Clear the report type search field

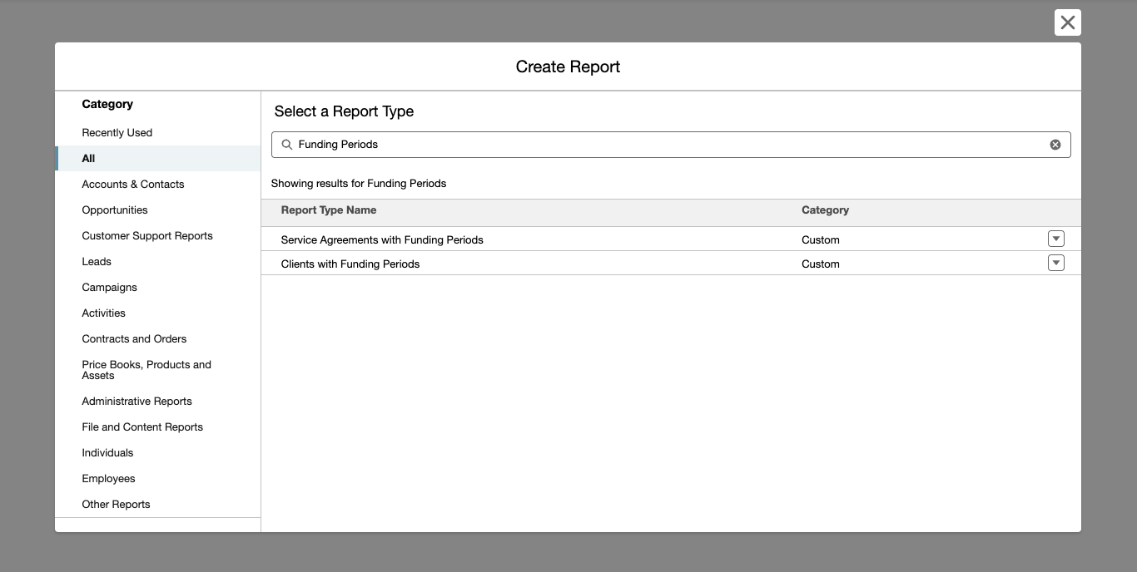click(1055, 145)
